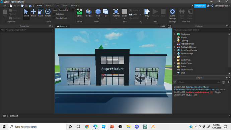This screenshot has width=231, height=130.
Task: Open the Terrain Editor
Action: pyautogui.click(x=79, y=13)
